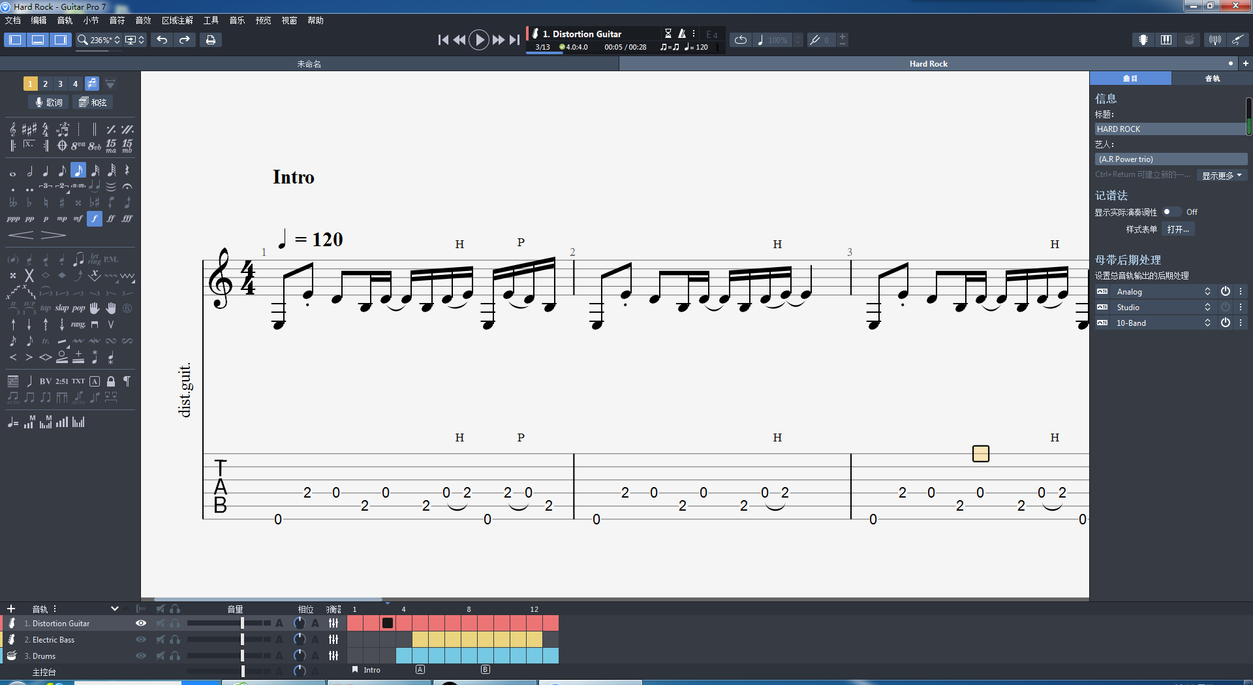Open the Tools menu
This screenshot has height=685, width=1253.
pyautogui.click(x=211, y=20)
